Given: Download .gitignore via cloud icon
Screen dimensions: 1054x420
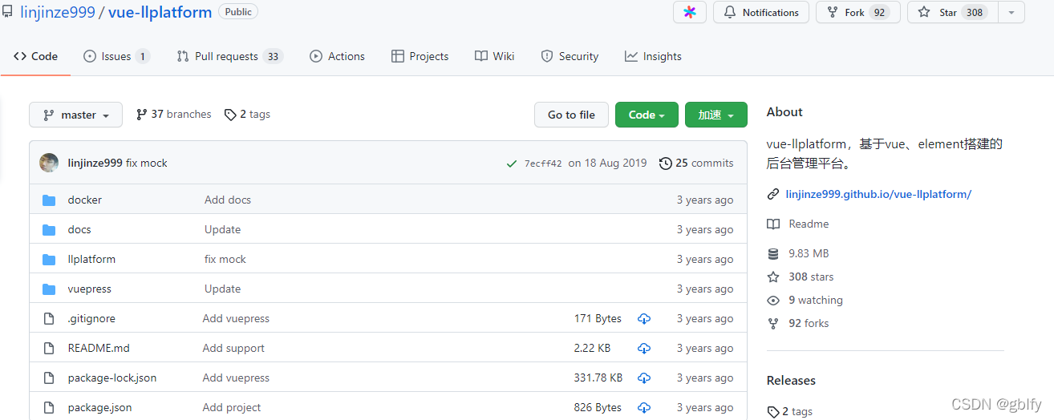Looking at the screenshot, I should pos(644,318).
